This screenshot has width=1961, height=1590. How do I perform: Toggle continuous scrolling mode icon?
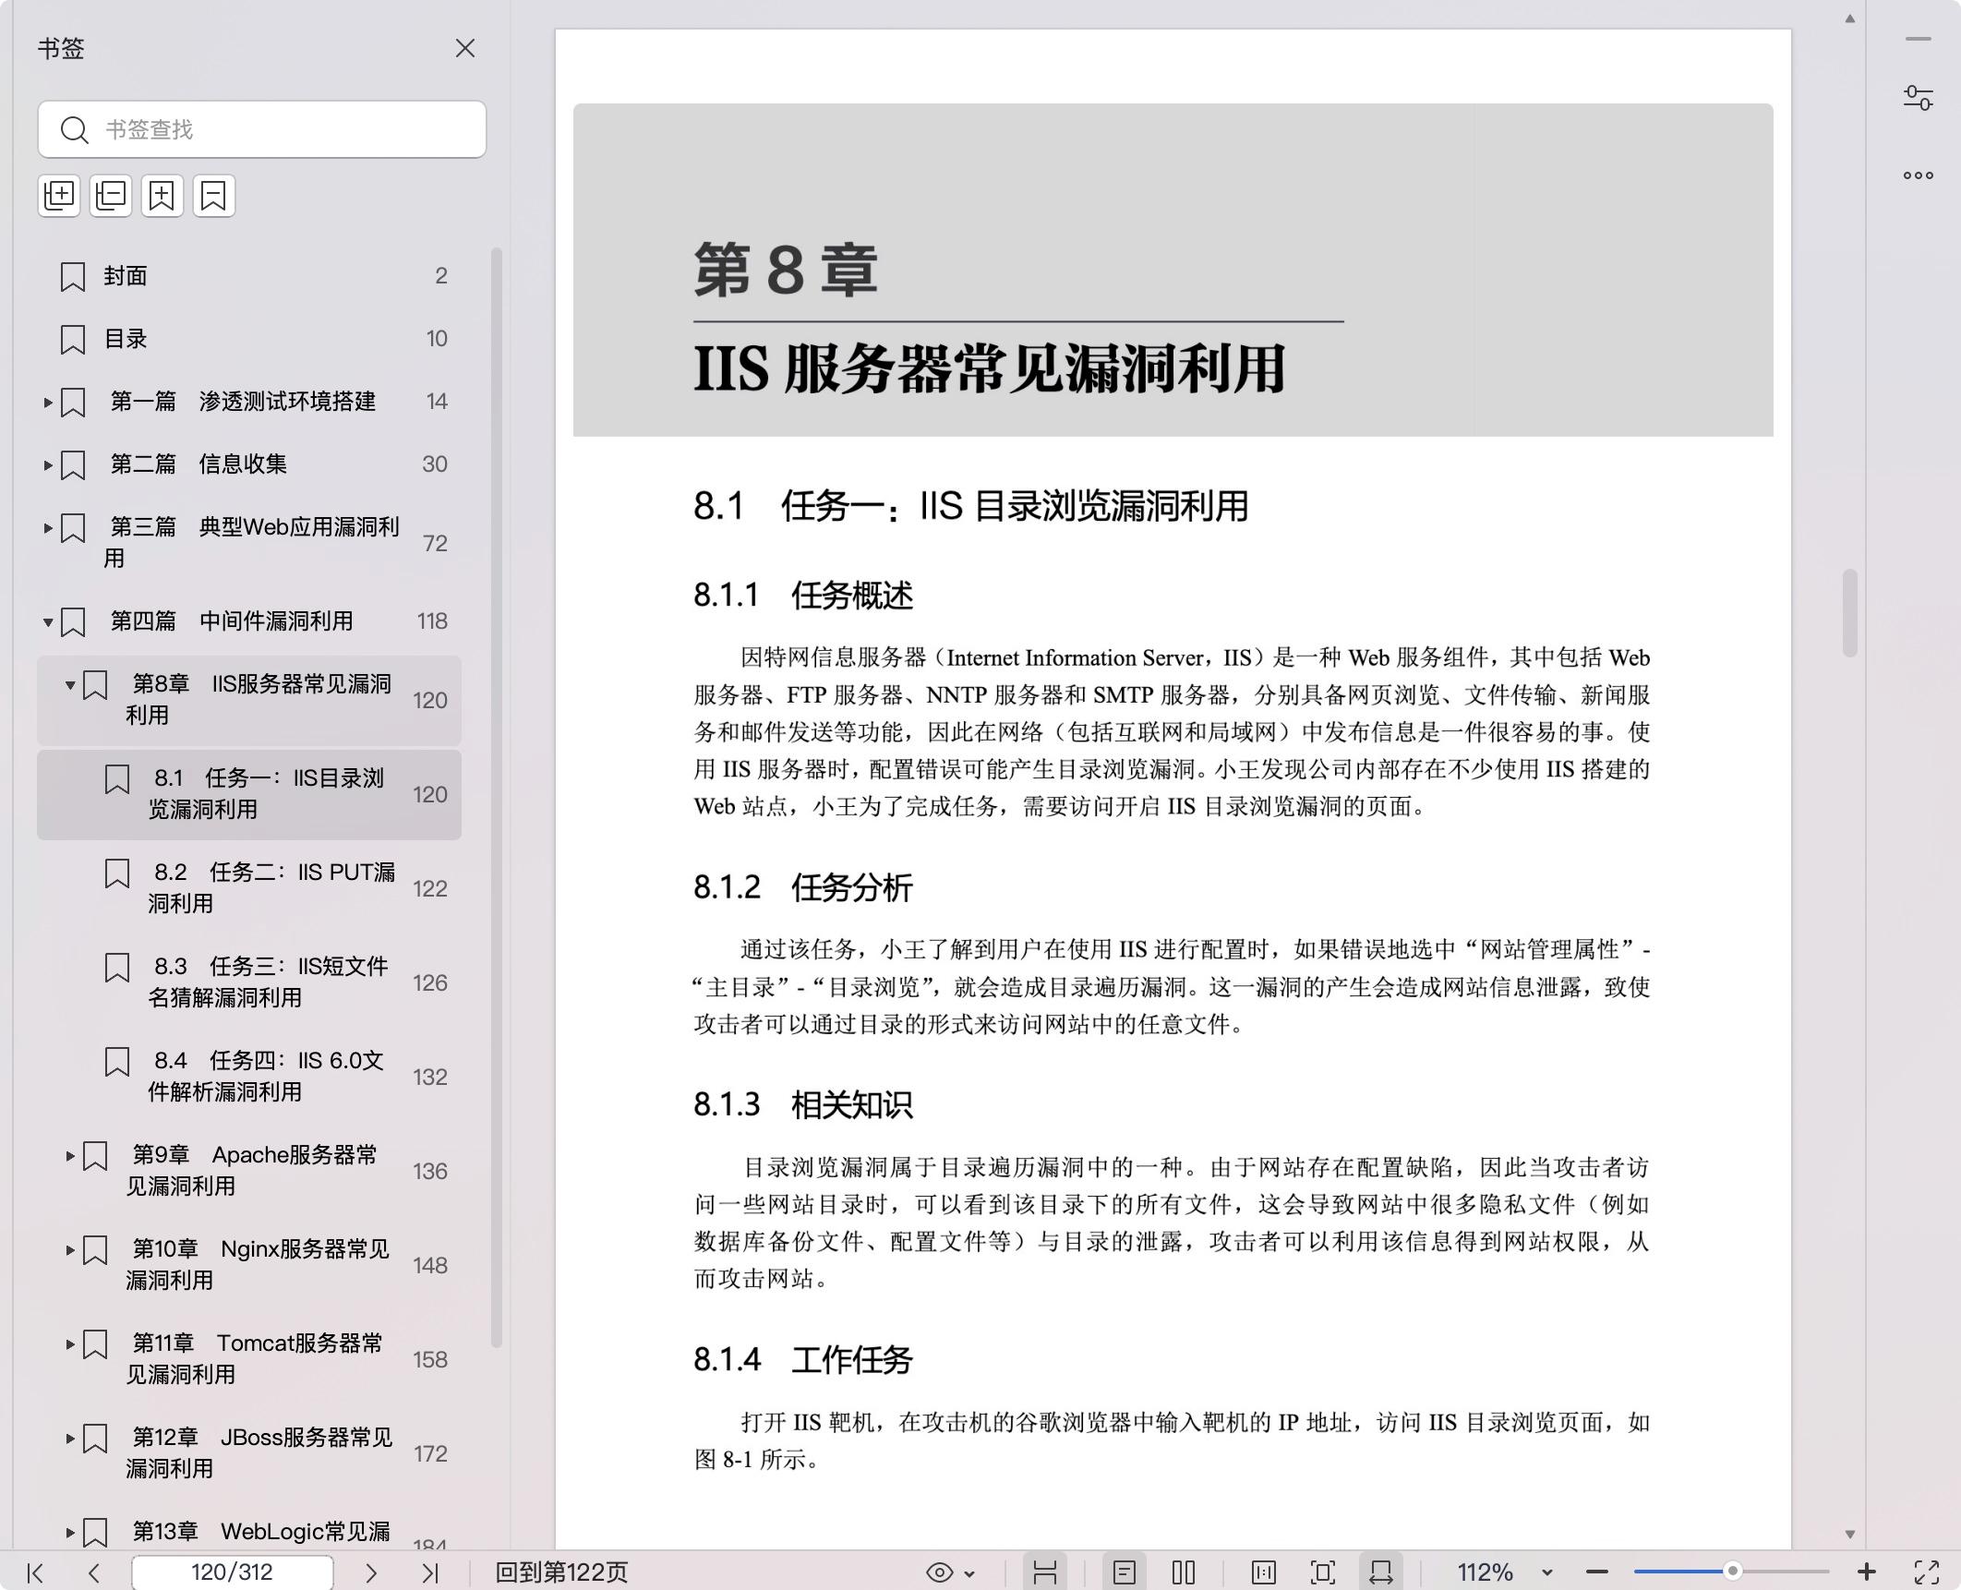pos(1045,1572)
